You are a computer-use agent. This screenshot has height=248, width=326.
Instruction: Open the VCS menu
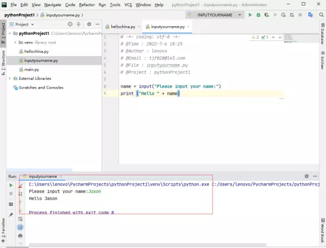[128, 4]
